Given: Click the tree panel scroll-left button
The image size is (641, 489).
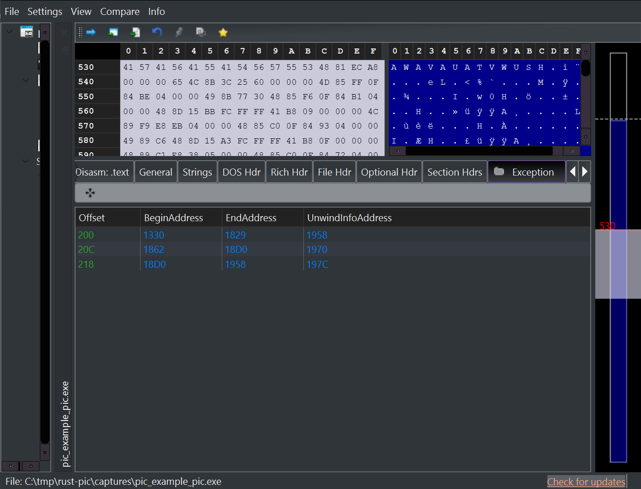Looking at the screenshot, I should tap(10, 466).
